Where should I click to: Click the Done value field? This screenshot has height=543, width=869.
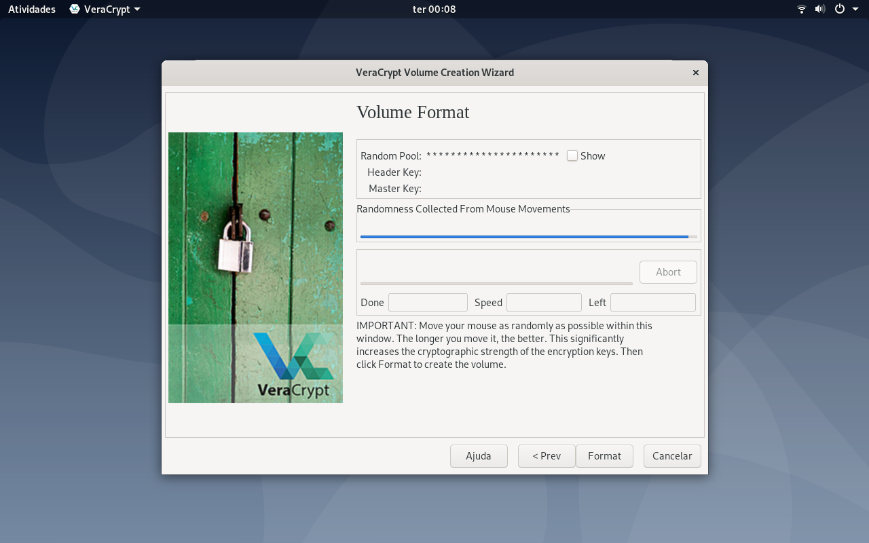tap(428, 302)
